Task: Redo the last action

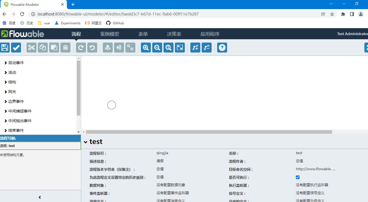Action: coord(81,48)
